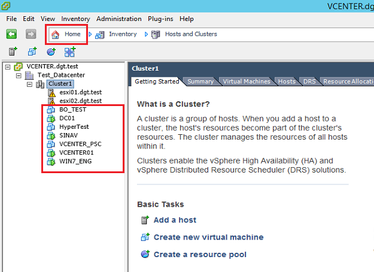
Task: Click the icon beside Create a resource pool
Action: [145, 254]
